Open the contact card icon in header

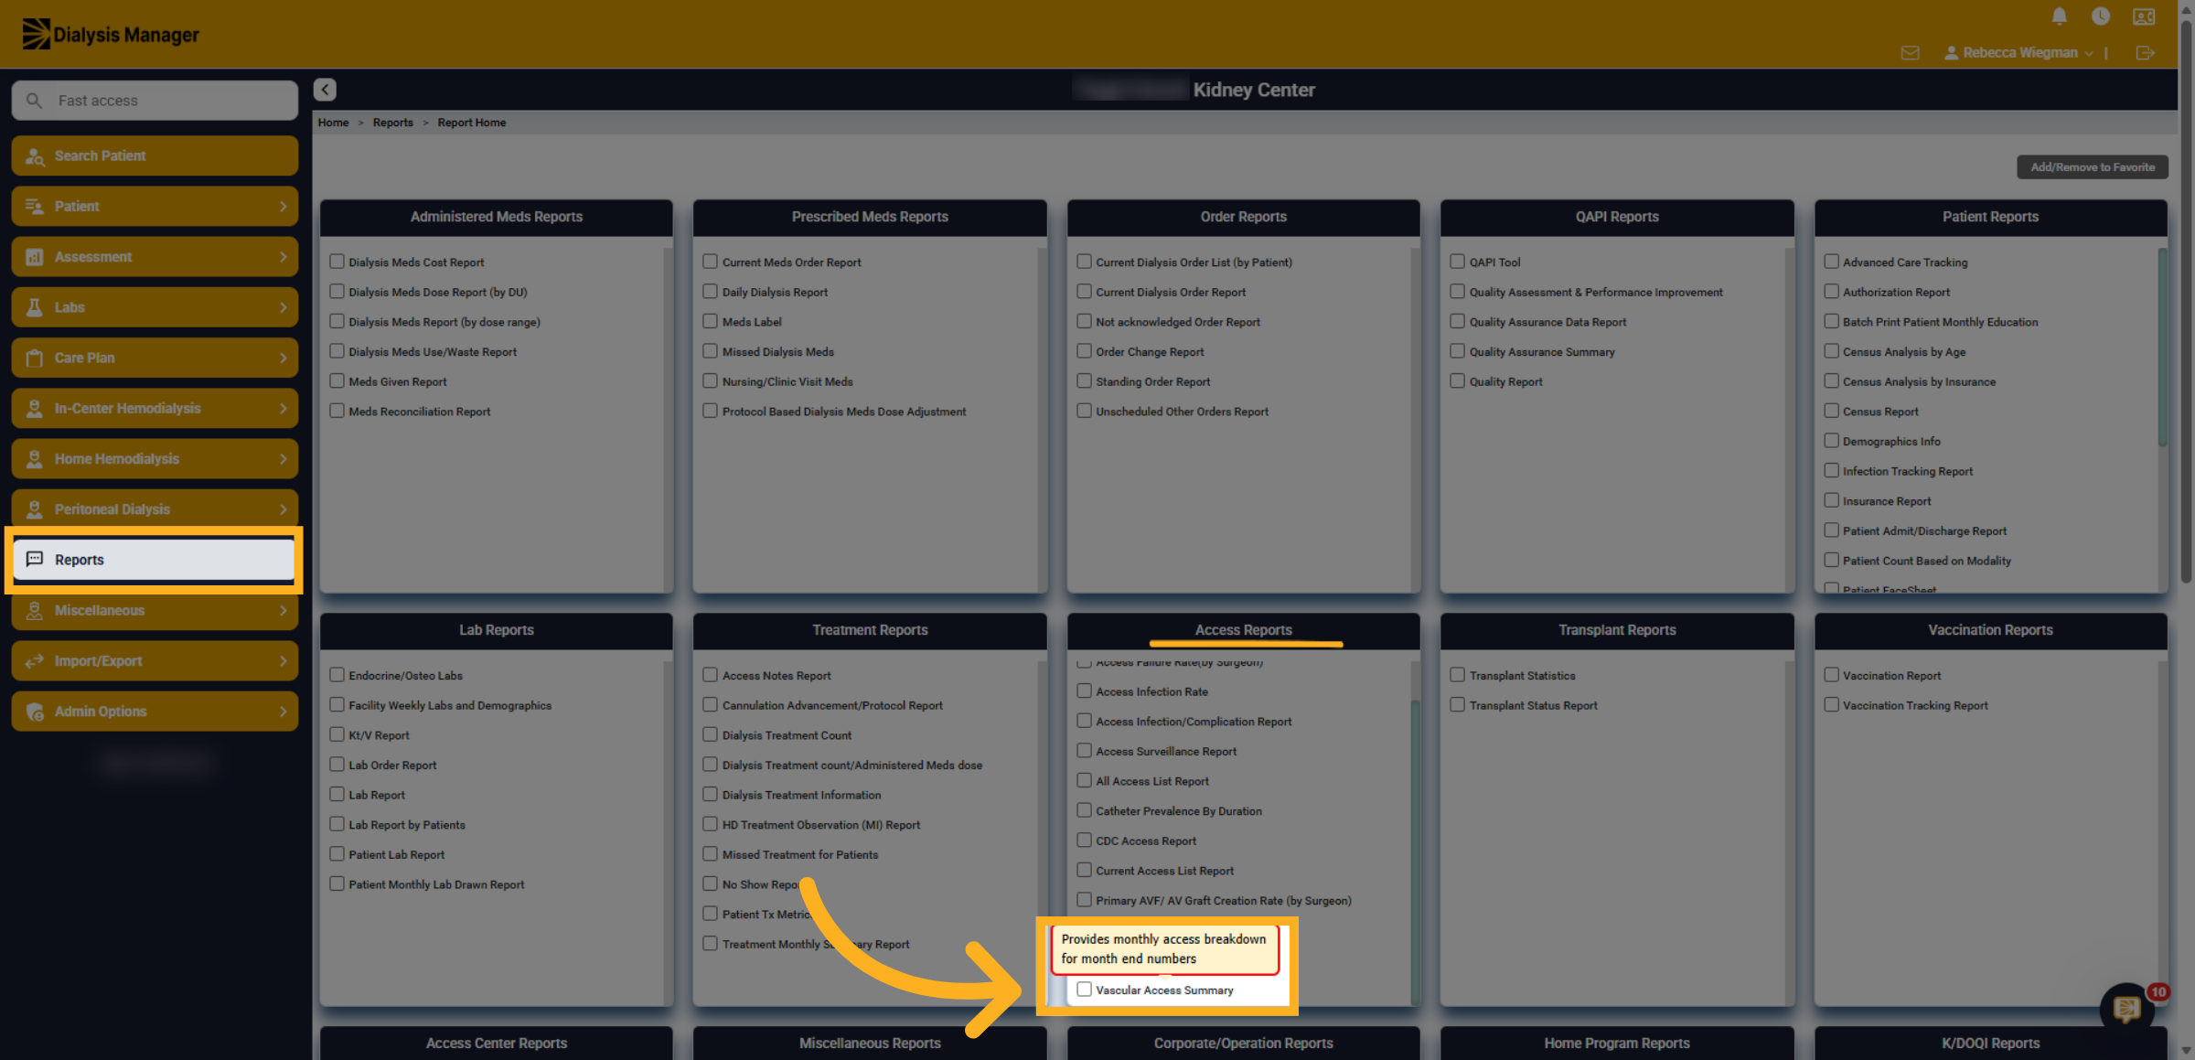pos(2144,16)
